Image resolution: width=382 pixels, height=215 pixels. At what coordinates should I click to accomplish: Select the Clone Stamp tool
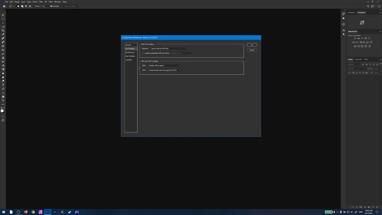coord(3,58)
